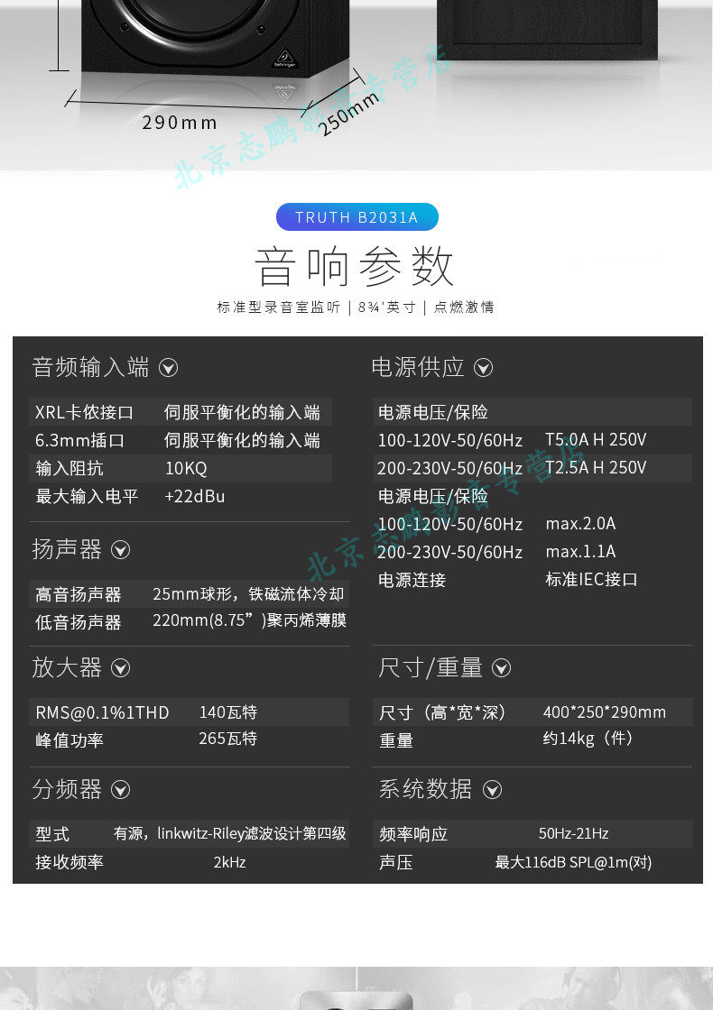Click the 约14kg（件）weight value

click(x=588, y=739)
